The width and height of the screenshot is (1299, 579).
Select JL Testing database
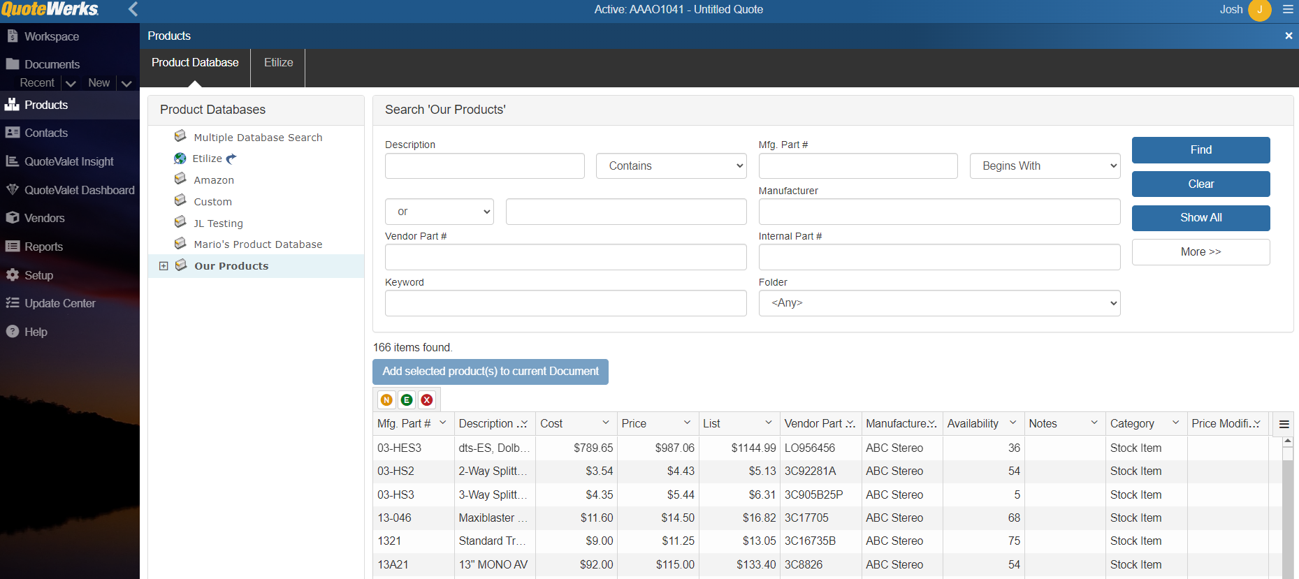218,223
